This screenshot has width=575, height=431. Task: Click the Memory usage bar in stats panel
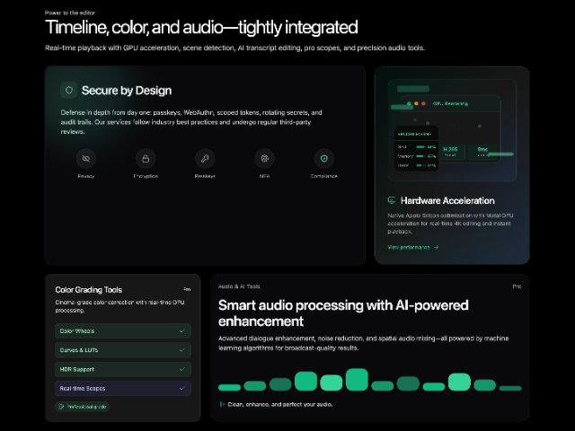tap(420, 156)
